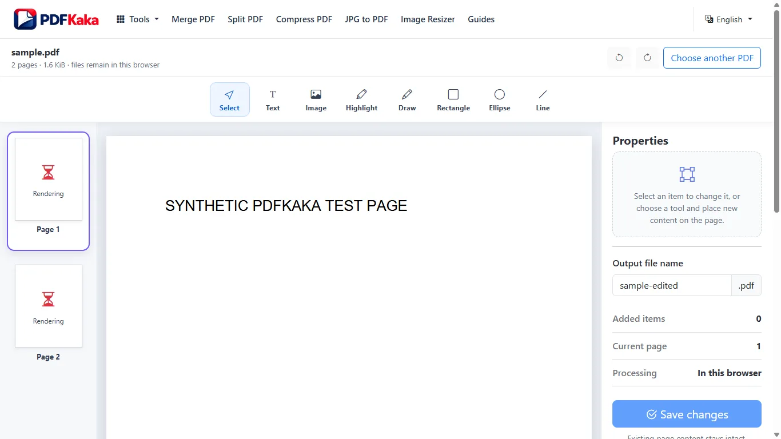Select the Select arrow tool
Viewport: 781px width, 439px height.
(229, 99)
